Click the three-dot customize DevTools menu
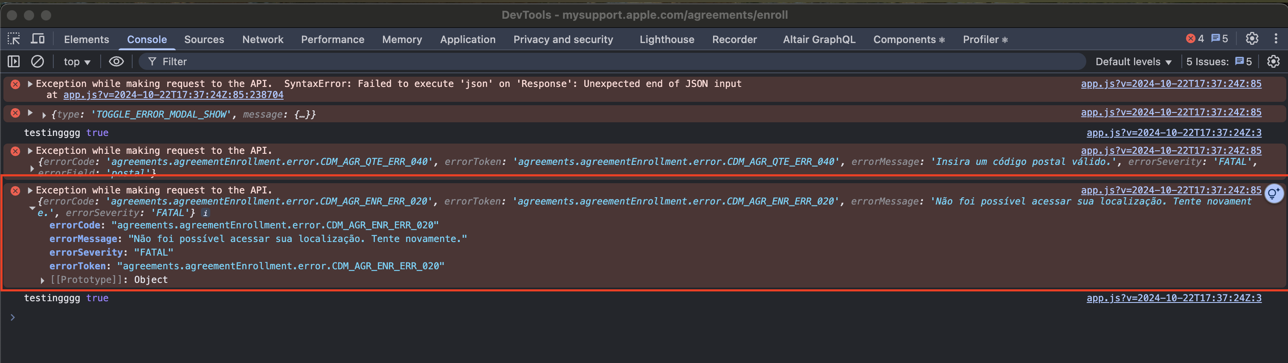 [1276, 38]
